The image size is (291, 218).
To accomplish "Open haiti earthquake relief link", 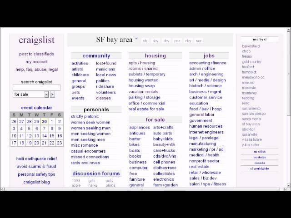I will tap(36, 159).
